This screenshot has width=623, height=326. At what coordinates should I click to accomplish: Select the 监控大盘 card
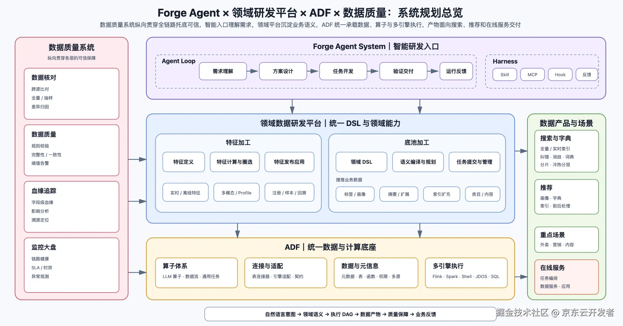[72, 265]
